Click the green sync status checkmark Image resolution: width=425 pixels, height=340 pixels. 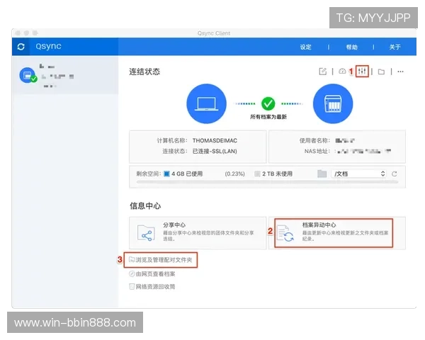click(268, 103)
